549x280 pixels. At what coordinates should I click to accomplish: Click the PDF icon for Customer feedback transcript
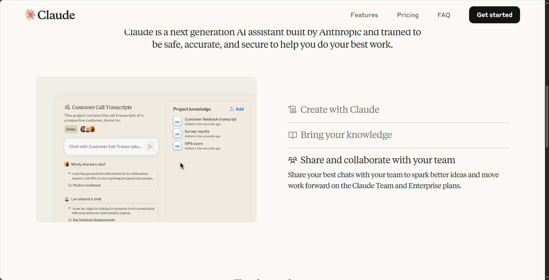177,121
